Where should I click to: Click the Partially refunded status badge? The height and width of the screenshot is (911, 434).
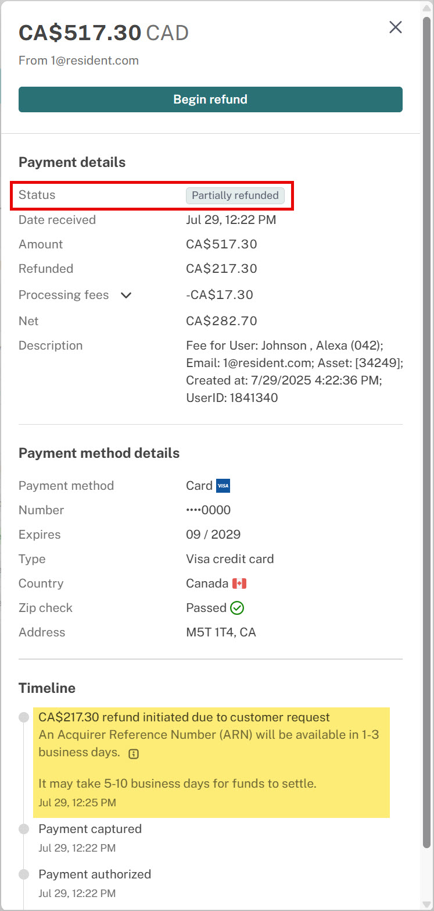tap(235, 195)
